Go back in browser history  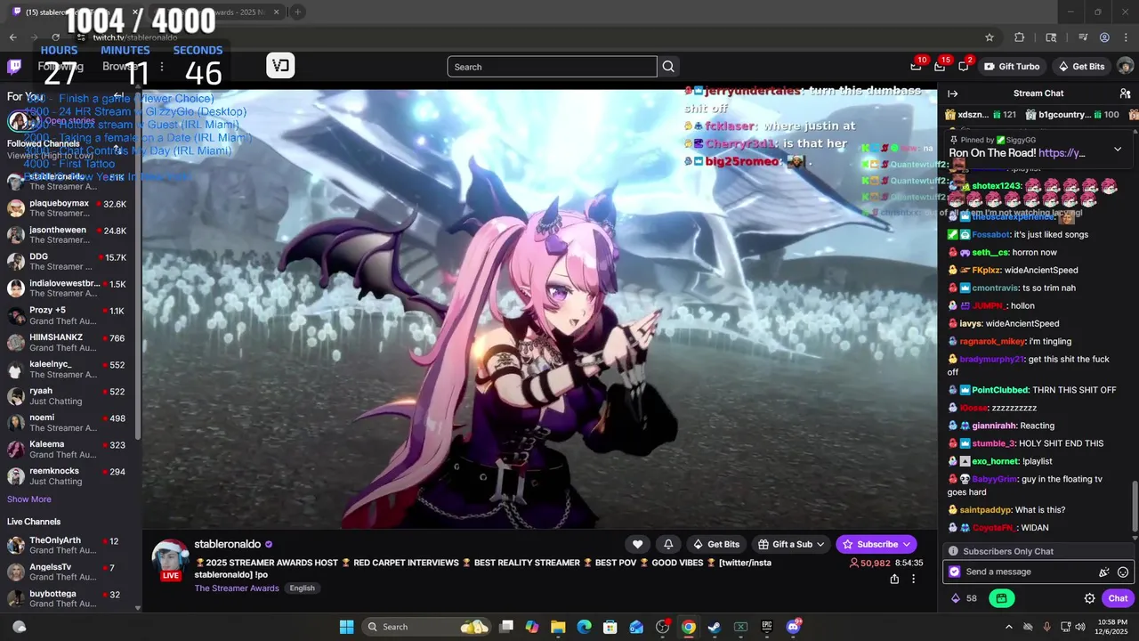12,37
